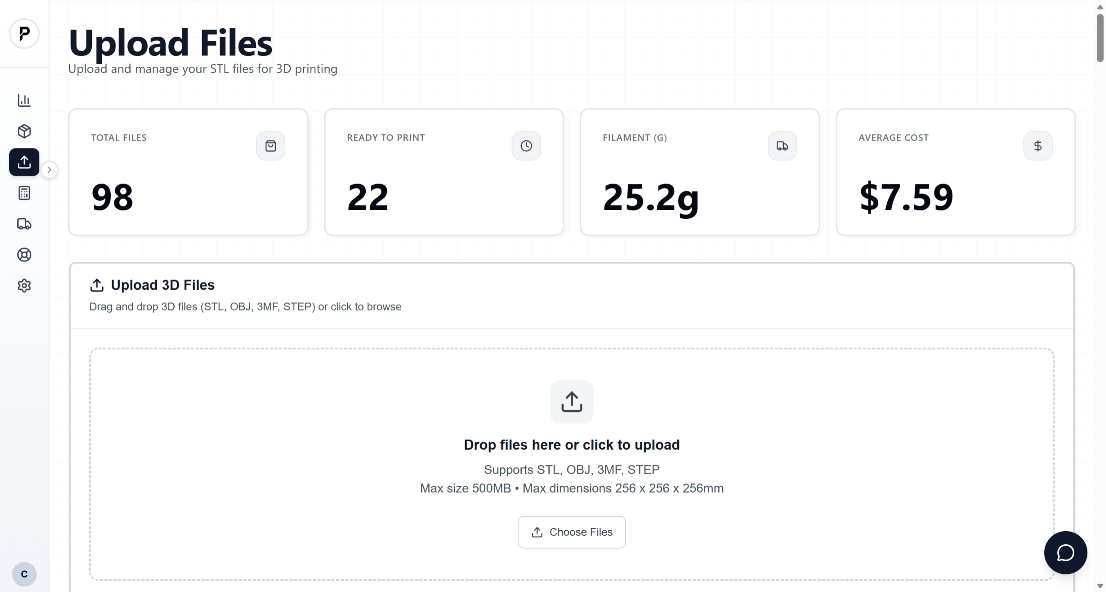Click the vertical scrollbar thumb
1106x592 pixels.
click(x=1100, y=38)
